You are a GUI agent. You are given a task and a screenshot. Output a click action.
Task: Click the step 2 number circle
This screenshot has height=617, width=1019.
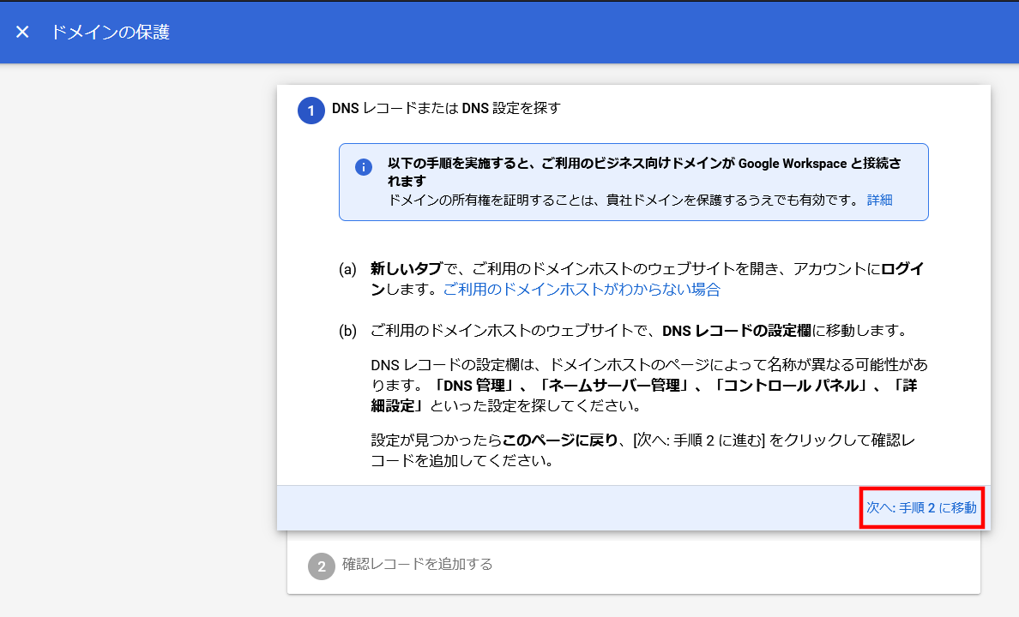click(x=321, y=566)
